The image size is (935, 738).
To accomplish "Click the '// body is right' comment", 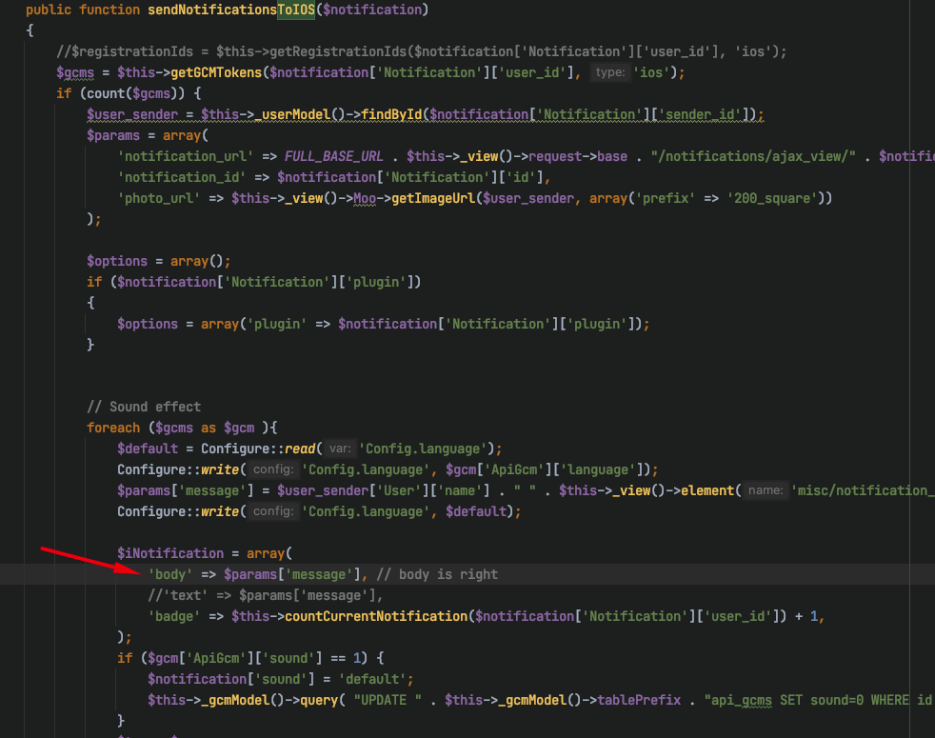I will (x=437, y=574).
